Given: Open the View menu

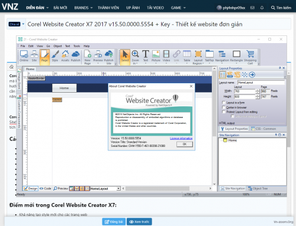Looking at the screenshot, I should pyautogui.click(x=40, y=46).
